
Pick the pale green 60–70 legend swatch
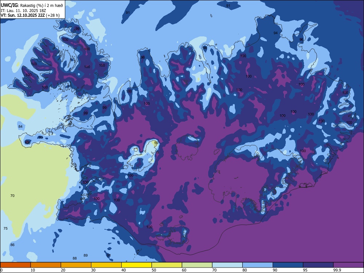click(197, 265)
